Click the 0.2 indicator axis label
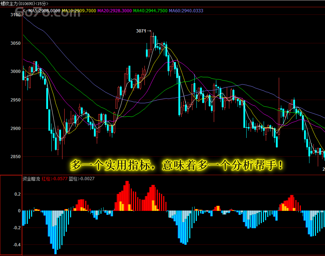This screenshot has height=256, width=325. 18,194
